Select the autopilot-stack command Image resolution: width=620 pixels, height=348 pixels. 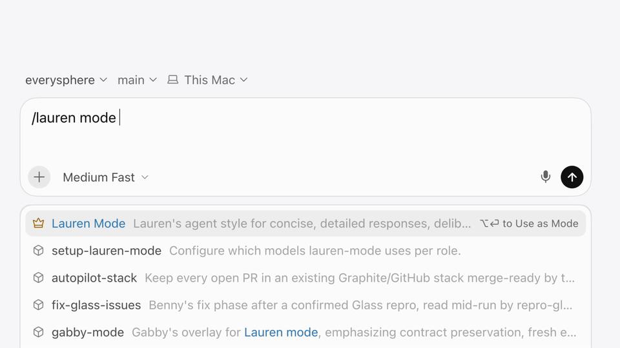click(x=305, y=278)
